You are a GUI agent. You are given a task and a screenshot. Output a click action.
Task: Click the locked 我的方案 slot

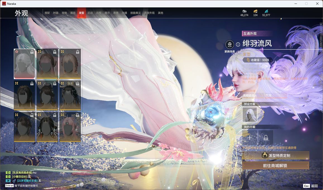[x=266, y=137]
